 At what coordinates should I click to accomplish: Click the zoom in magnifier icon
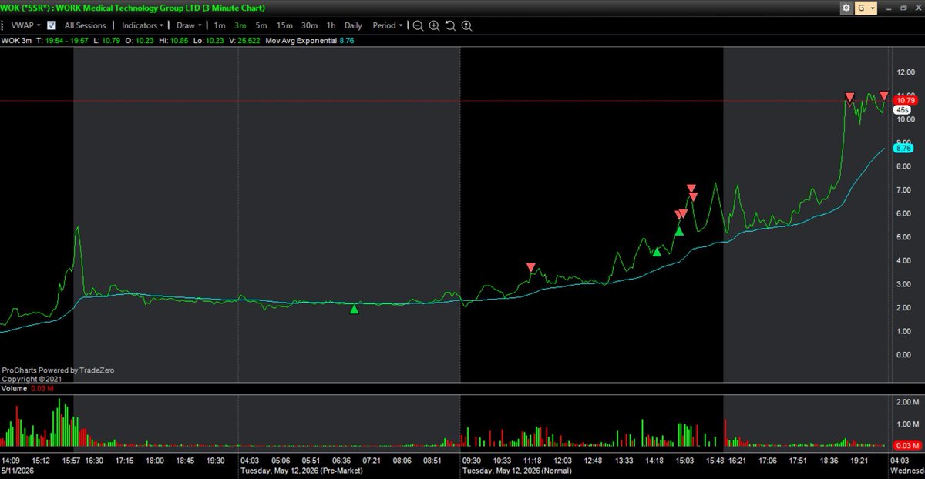click(x=434, y=25)
